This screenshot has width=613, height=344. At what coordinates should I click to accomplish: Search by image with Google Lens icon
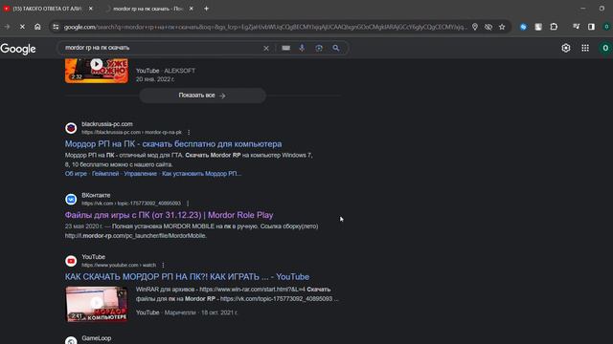click(x=319, y=48)
